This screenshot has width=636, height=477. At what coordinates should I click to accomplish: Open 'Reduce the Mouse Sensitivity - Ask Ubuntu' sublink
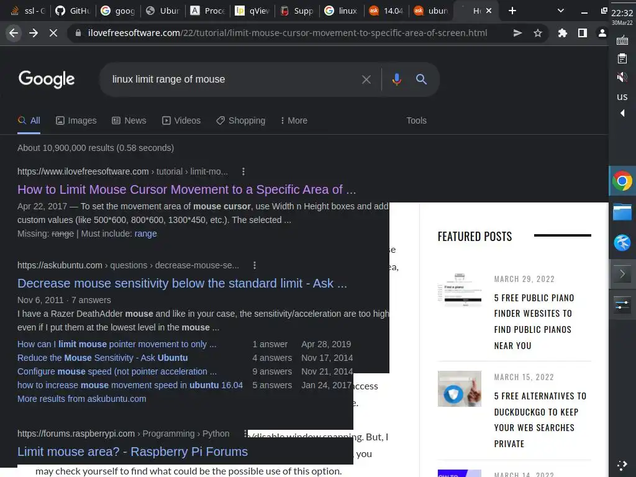102,358
